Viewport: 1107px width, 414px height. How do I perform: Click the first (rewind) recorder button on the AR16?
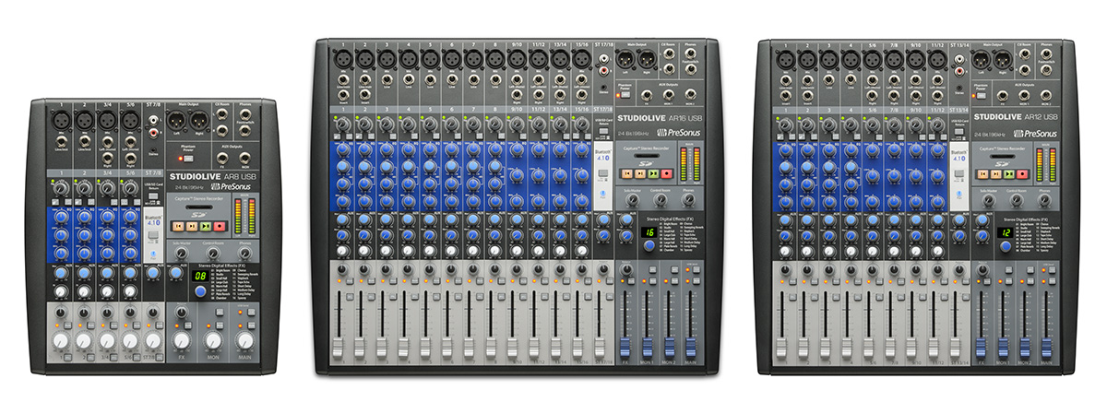click(x=626, y=172)
